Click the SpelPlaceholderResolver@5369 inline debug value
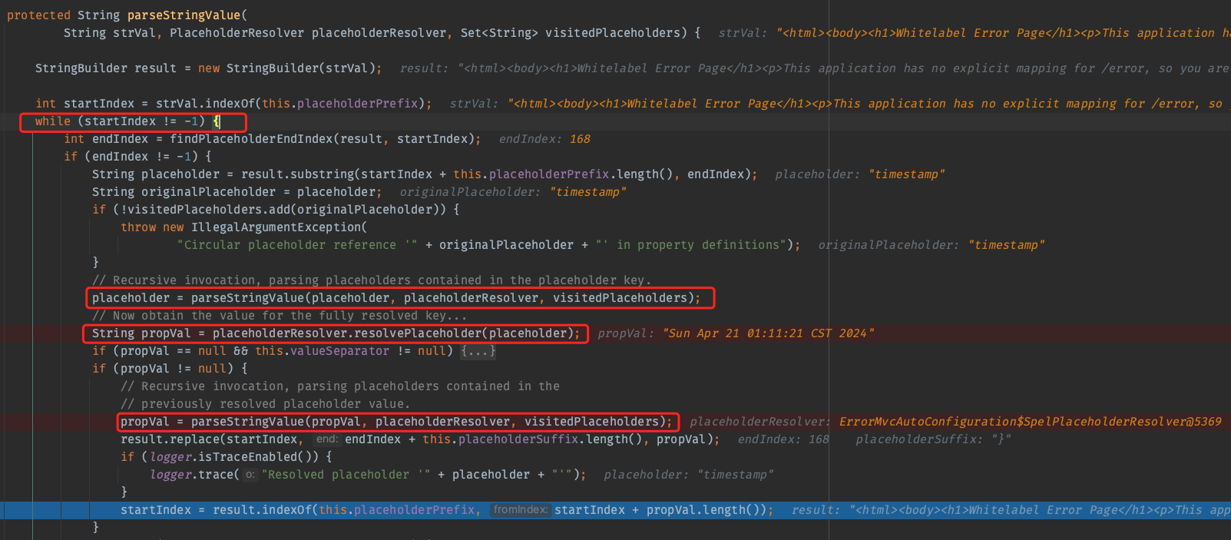 click(1029, 422)
